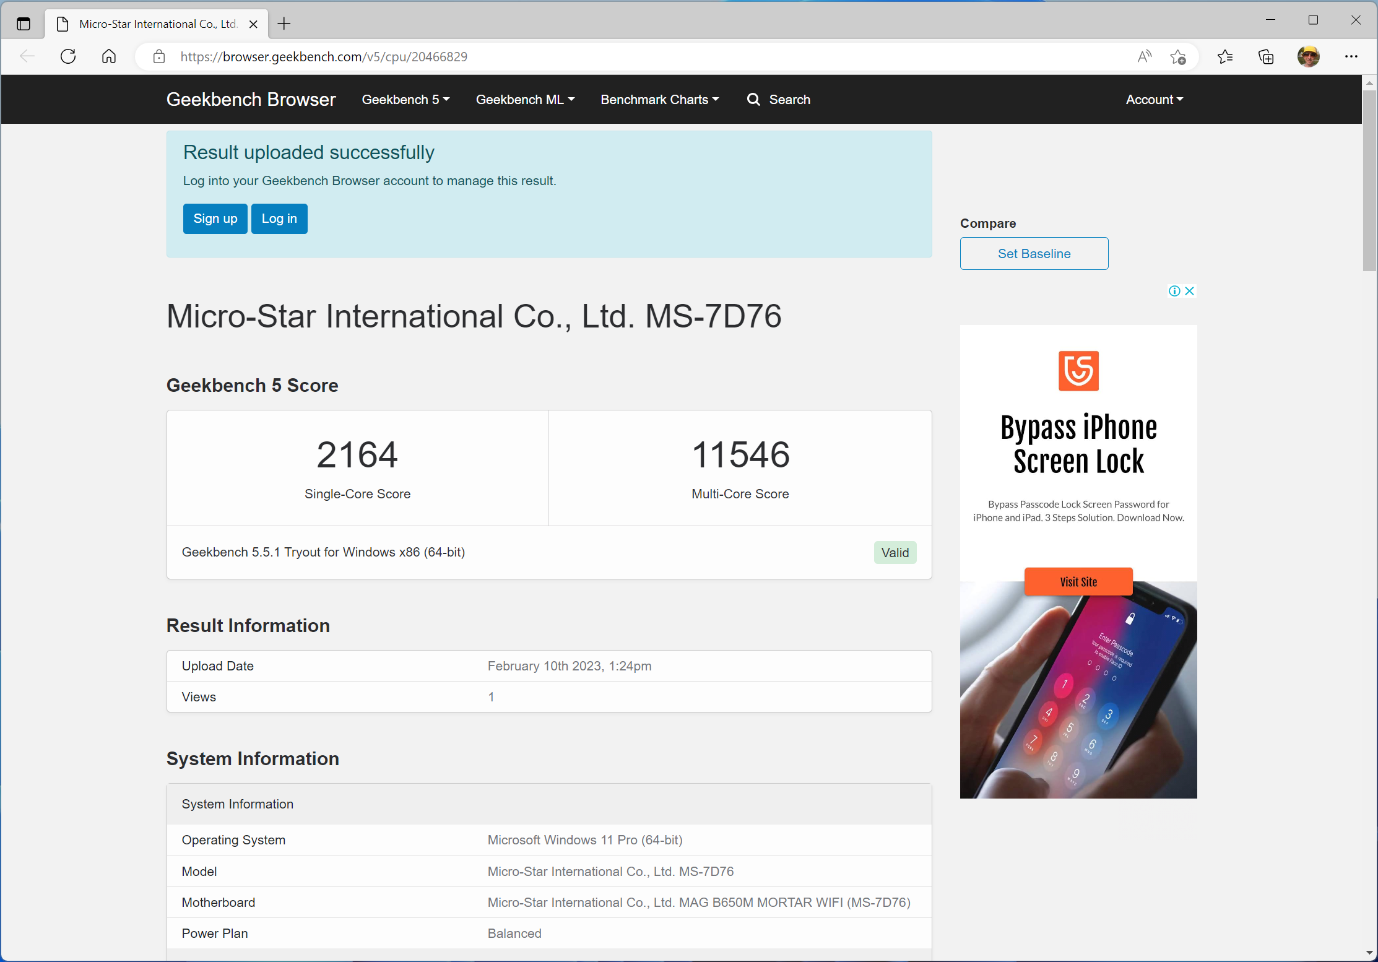The height and width of the screenshot is (962, 1378).
Task: Click the Search icon in navbar
Action: [753, 98]
